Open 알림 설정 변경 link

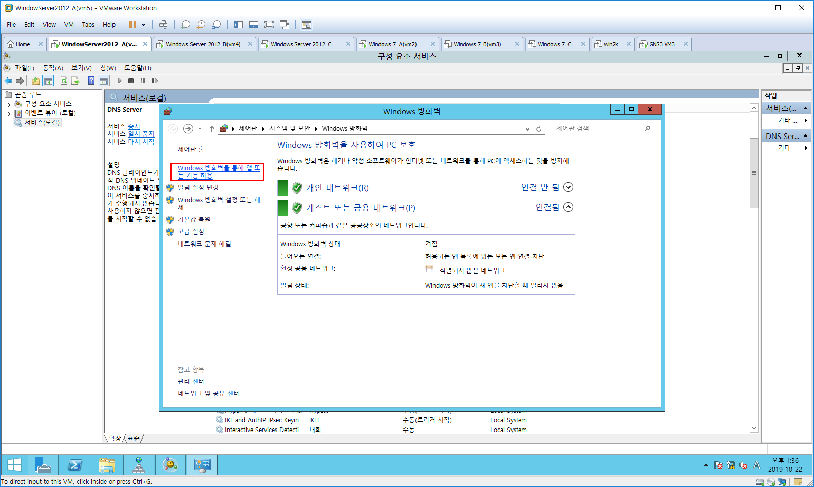[x=198, y=188]
